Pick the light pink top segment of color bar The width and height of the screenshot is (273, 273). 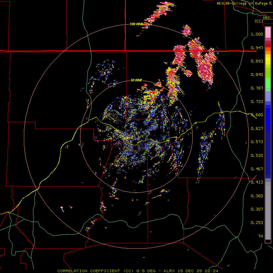tap(268, 32)
